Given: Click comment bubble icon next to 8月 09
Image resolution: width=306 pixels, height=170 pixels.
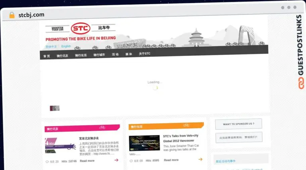Looking at the screenshot, I should tap(131, 160).
